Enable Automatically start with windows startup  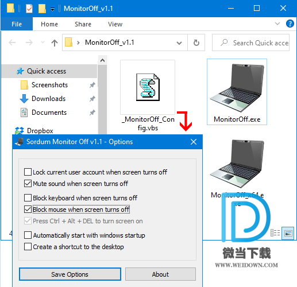point(28,235)
